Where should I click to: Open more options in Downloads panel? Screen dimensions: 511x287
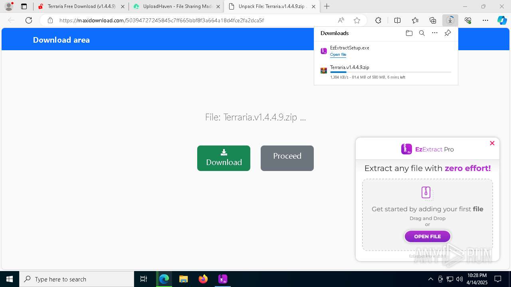point(435,33)
